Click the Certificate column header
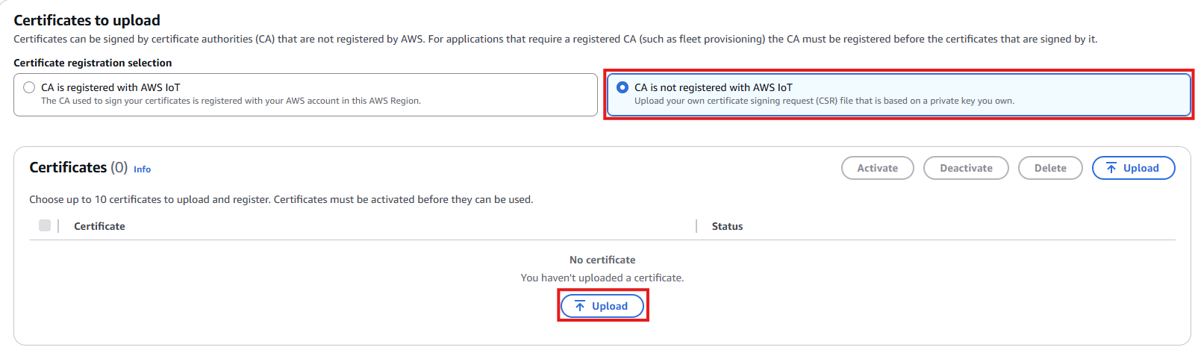 pyautogui.click(x=99, y=226)
